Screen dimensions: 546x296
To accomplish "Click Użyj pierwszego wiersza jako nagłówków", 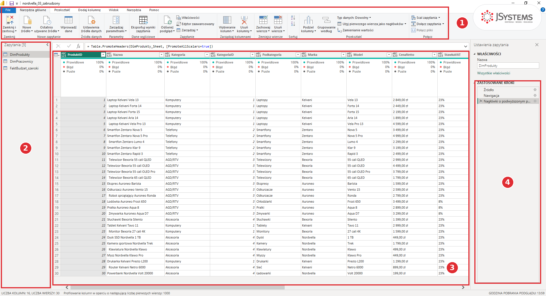I will 372,24.
